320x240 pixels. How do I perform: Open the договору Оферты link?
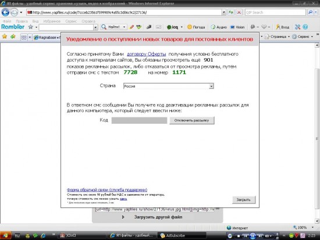pyautogui.click(x=146, y=54)
